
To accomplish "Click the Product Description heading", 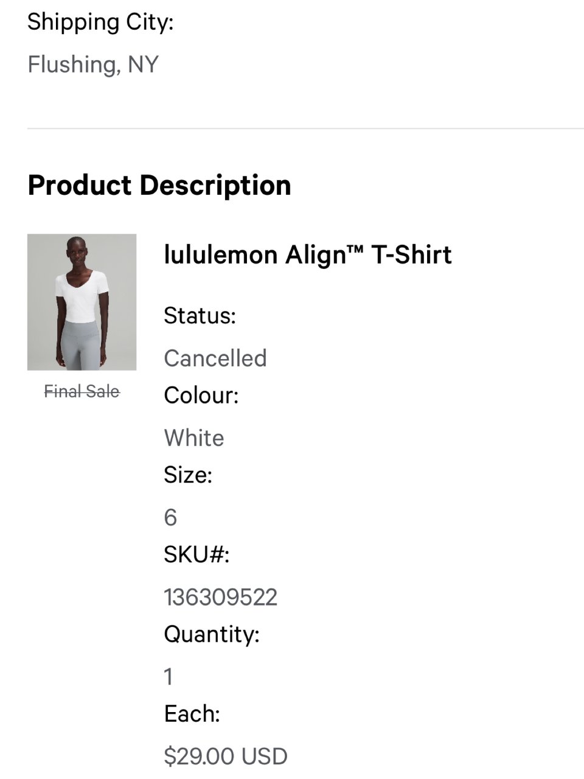I will tap(159, 185).
